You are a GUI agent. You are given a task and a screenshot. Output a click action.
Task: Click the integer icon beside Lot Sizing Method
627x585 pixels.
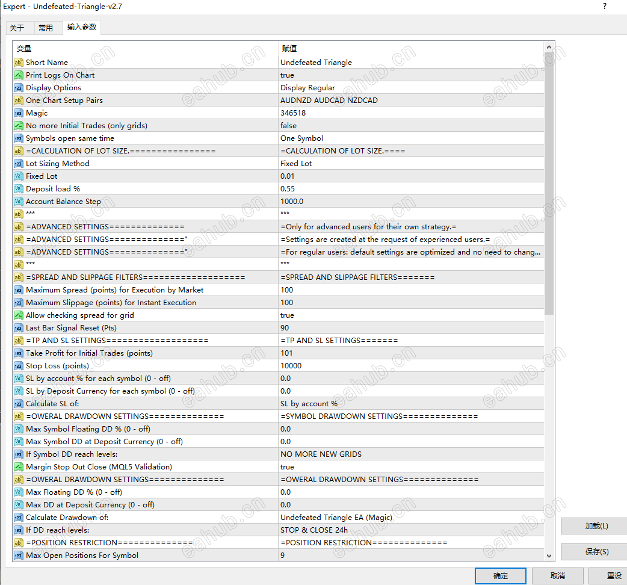point(19,164)
